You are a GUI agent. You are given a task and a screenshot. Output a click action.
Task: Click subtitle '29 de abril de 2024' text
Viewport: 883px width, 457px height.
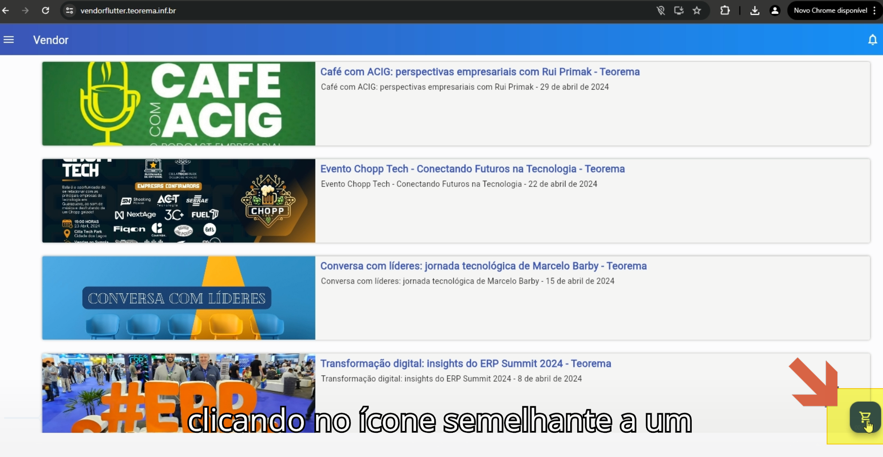pos(574,87)
